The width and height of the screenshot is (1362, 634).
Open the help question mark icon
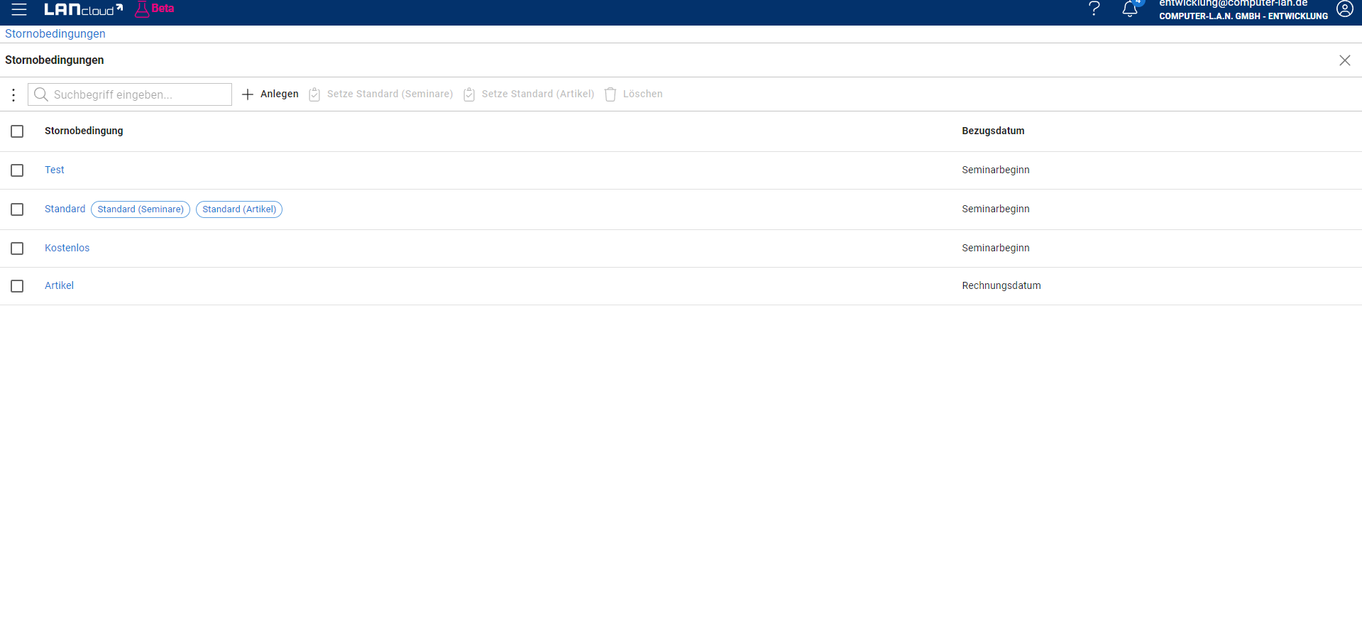click(1094, 9)
